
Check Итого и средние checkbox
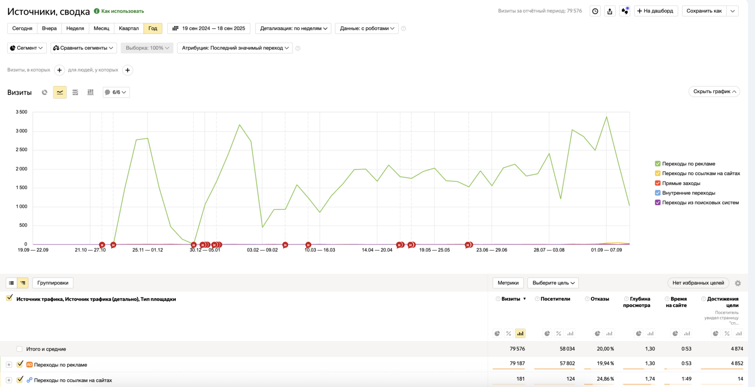tap(19, 349)
